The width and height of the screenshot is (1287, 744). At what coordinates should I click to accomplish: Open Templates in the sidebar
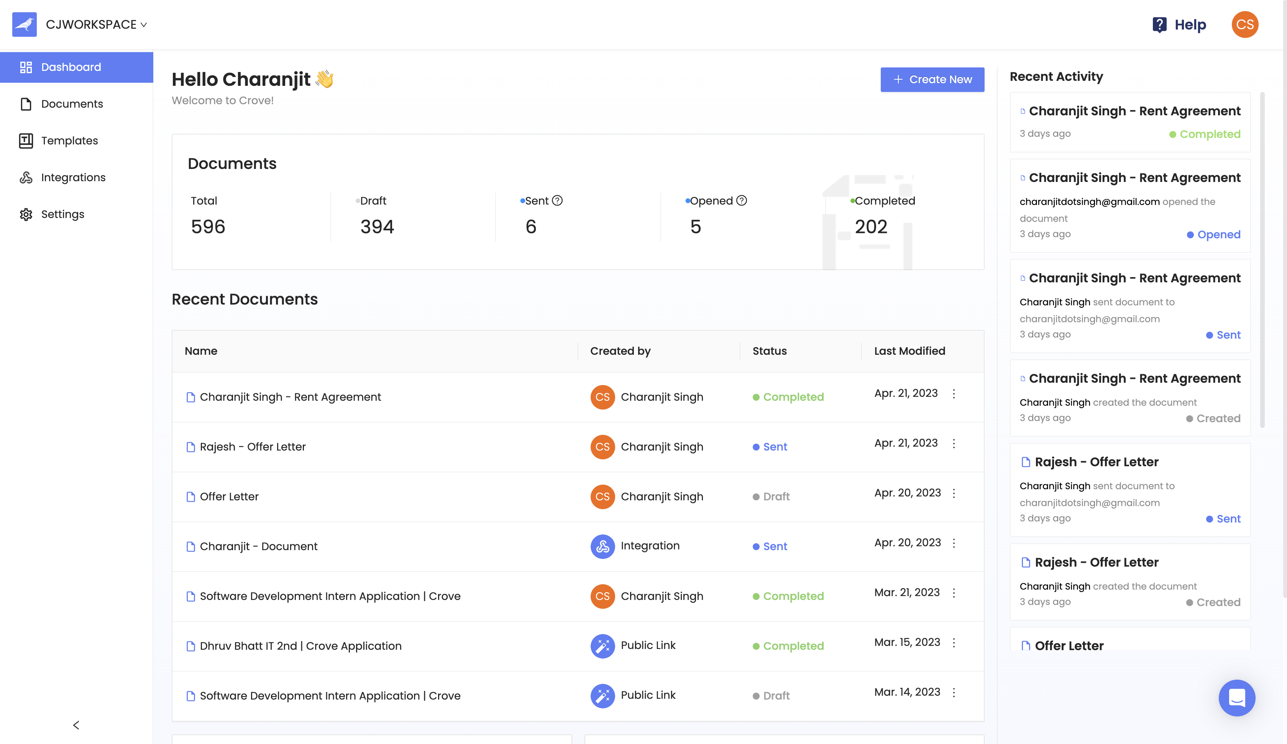tap(77, 141)
